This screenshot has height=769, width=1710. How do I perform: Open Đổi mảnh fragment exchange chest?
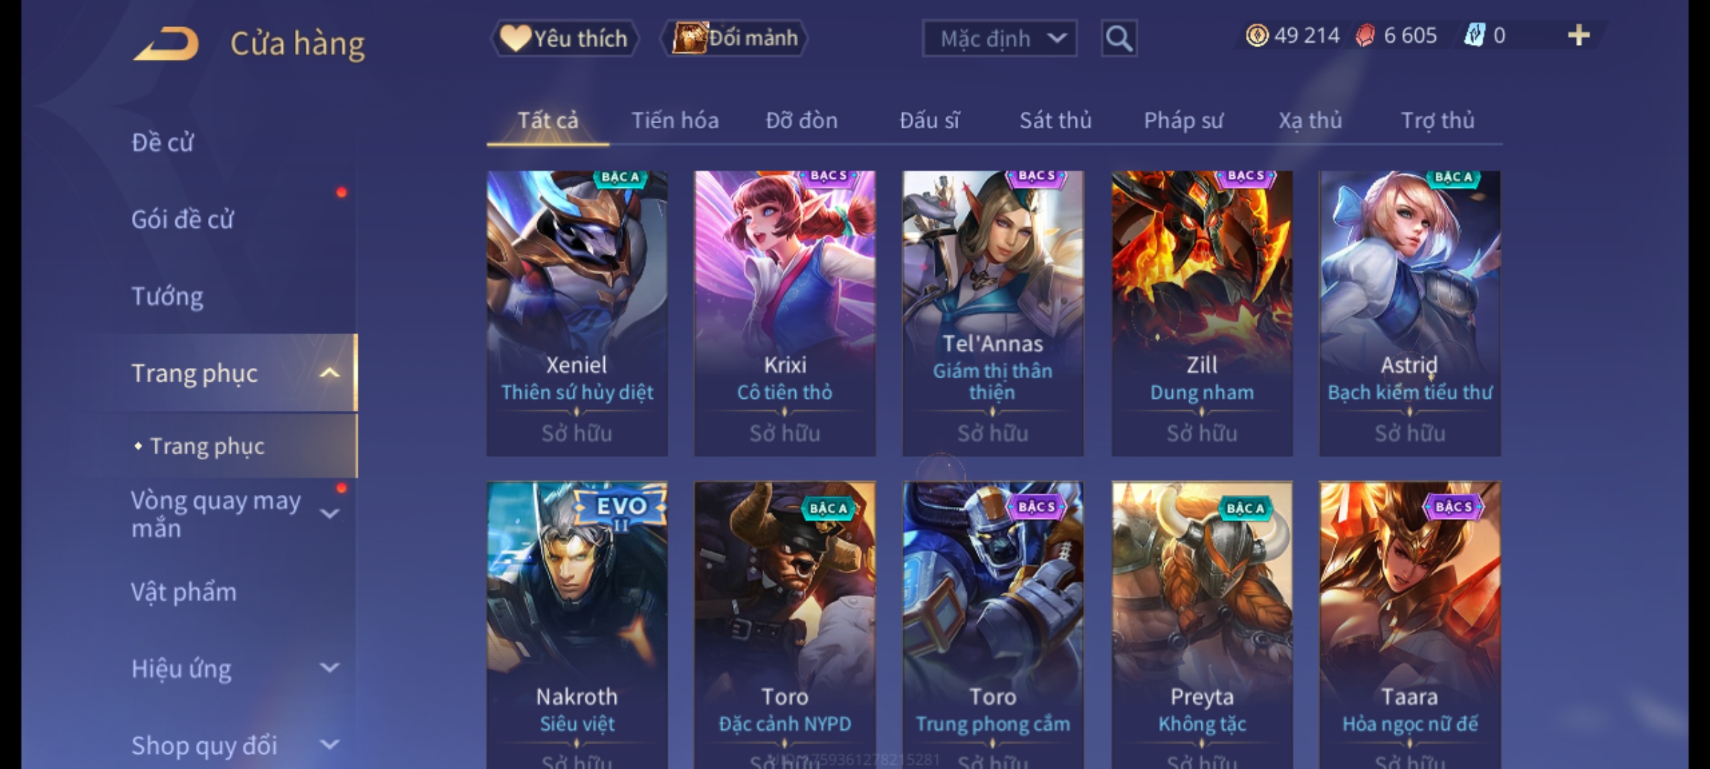pos(735,38)
